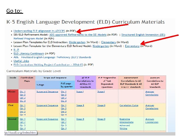Screen dimensions: 183x137
Task: Select Second grade full page Qtr 3
Action: pos(64,125)
